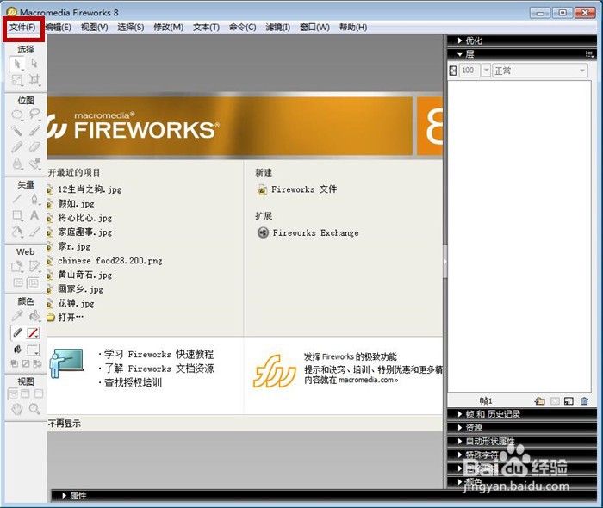Select the Oval Marquee tool
The image size is (603, 508).
(17, 115)
